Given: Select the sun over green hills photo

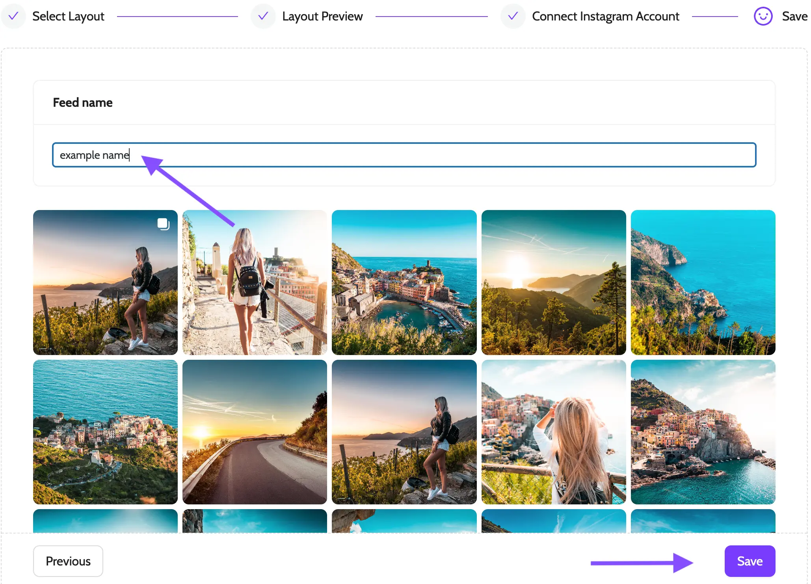Looking at the screenshot, I should pyautogui.click(x=553, y=282).
